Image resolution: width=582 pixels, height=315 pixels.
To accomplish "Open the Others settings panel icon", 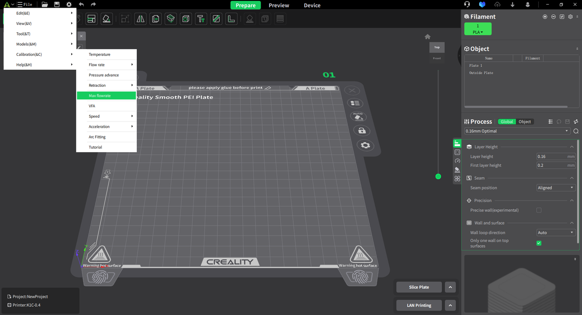I will [457, 178].
